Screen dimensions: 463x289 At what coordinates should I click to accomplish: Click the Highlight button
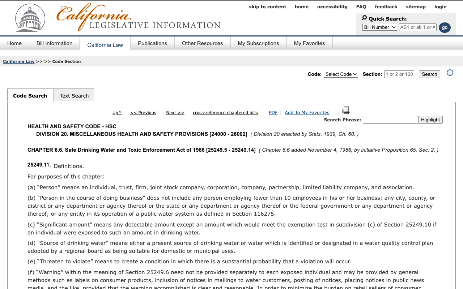pyautogui.click(x=430, y=120)
